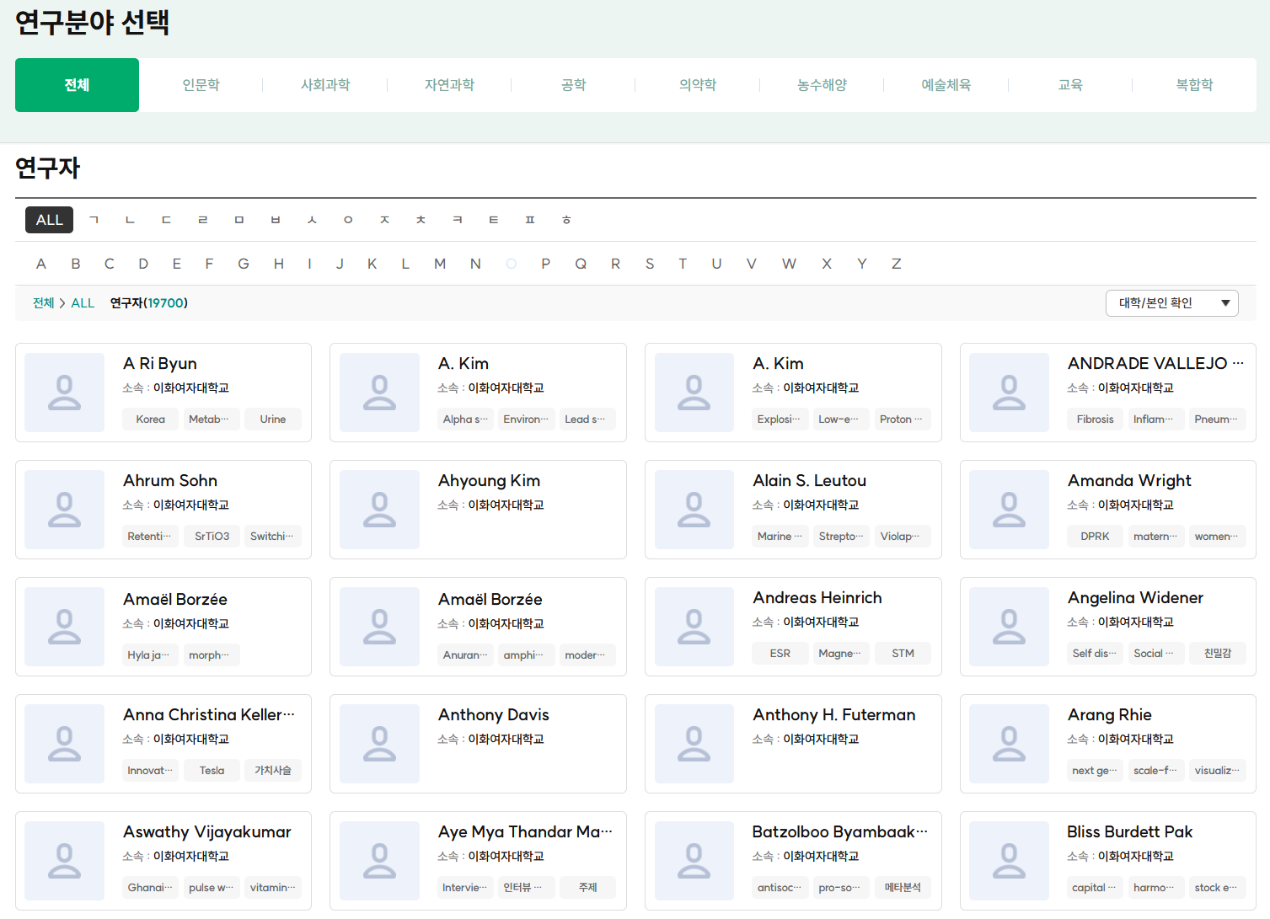1270x919 pixels.
Task: Select the ALL initial filter button
Action: (49, 220)
